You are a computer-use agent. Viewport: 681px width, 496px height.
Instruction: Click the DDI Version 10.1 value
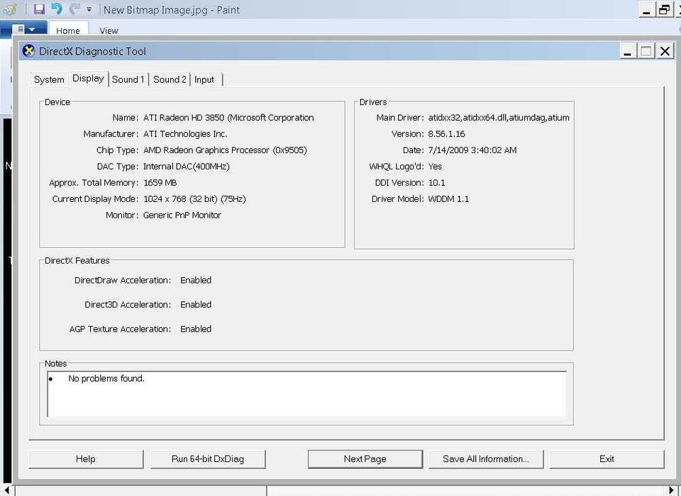[x=436, y=183]
